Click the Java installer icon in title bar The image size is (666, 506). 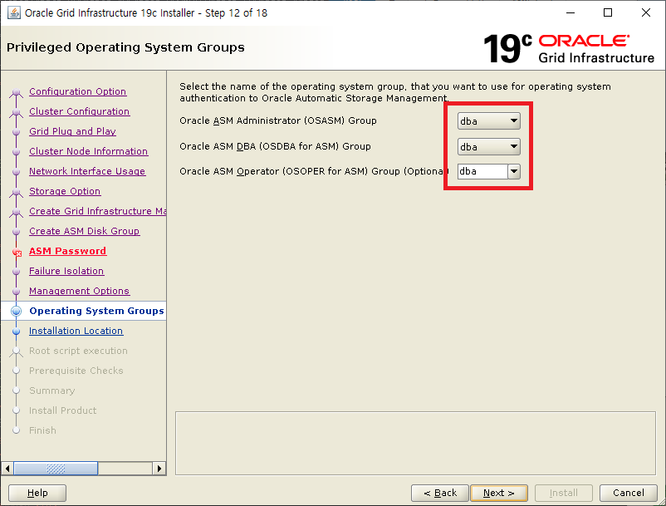point(14,12)
